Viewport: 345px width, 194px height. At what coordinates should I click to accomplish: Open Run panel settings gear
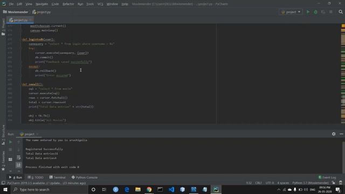[334, 134]
